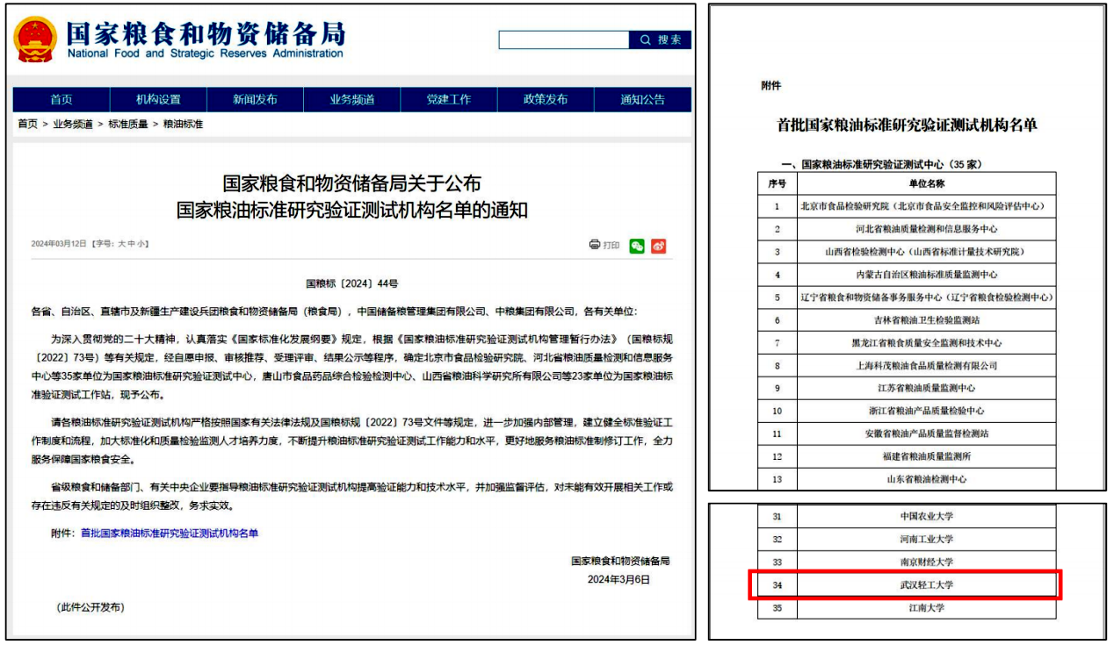Click the text （此件公开发布）

[x=90, y=607]
